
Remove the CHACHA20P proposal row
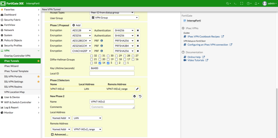(138, 51)
